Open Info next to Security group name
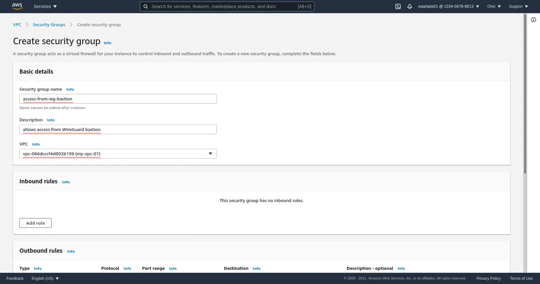Viewport: 540px width, 284px height. 70,89
